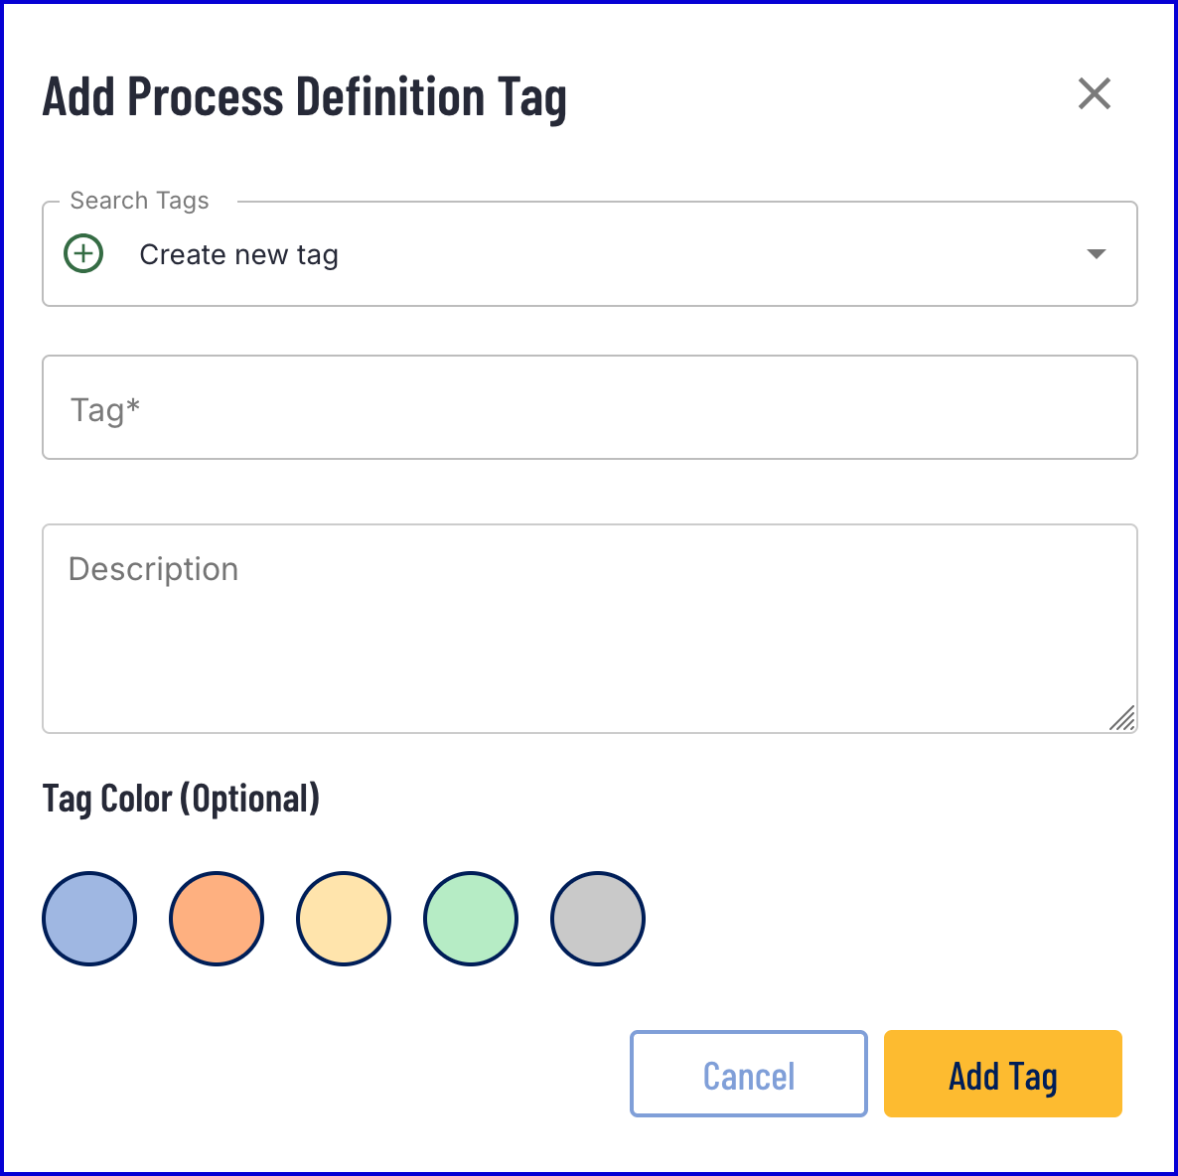Pick the mint green tag color

point(471,919)
